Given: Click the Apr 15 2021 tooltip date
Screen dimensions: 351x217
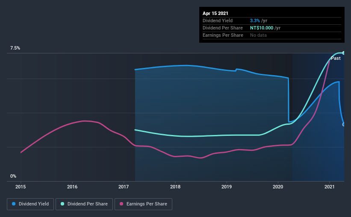Looking at the screenshot, I should [215, 13].
